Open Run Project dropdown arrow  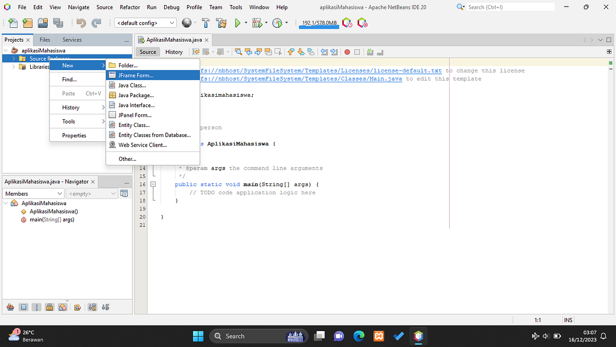pyautogui.click(x=246, y=23)
